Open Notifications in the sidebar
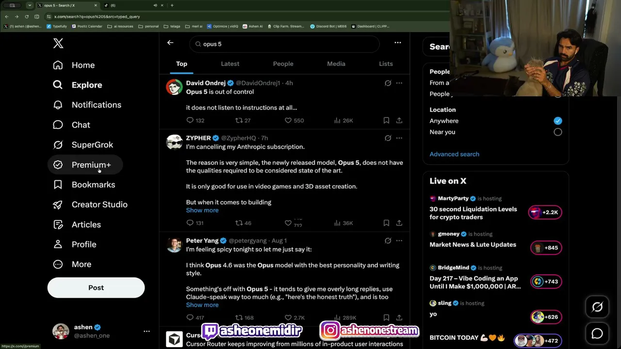Screen dimensions: 621x349 point(87,105)
